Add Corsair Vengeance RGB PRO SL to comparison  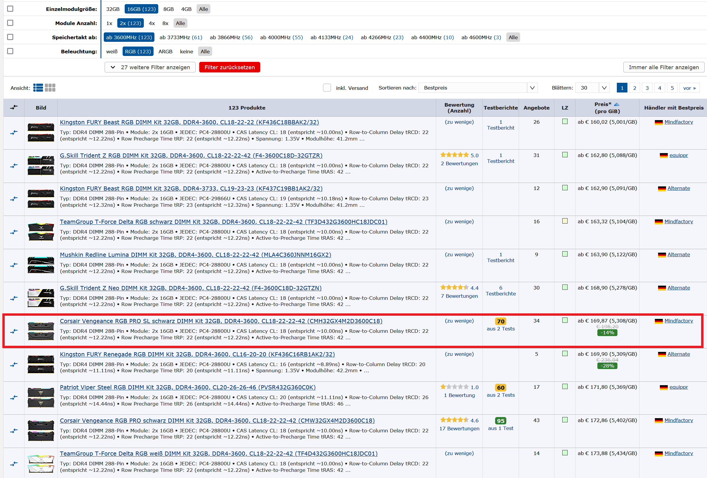[14, 331]
